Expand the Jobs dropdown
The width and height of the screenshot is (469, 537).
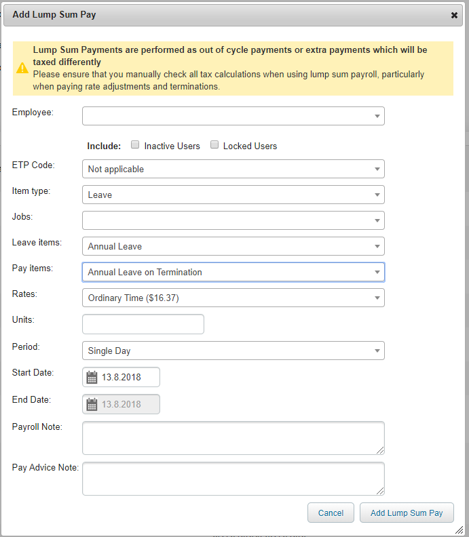click(233, 220)
